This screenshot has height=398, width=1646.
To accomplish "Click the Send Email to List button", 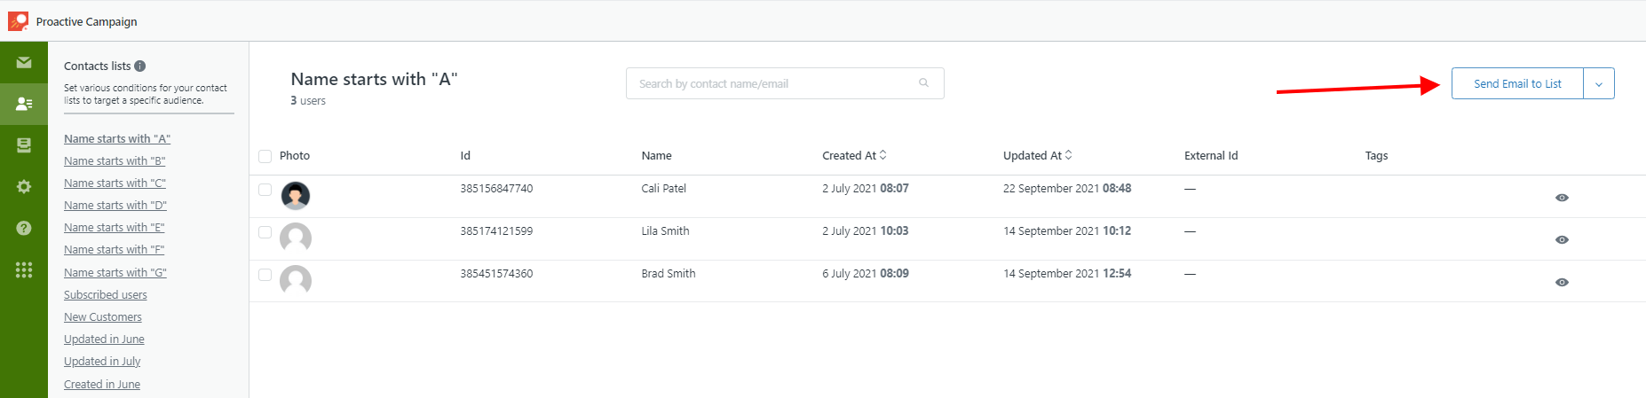I will (x=1517, y=83).
